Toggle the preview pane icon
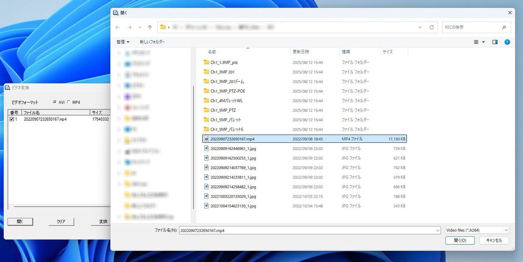The height and width of the screenshot is (262, 523). 495,42
